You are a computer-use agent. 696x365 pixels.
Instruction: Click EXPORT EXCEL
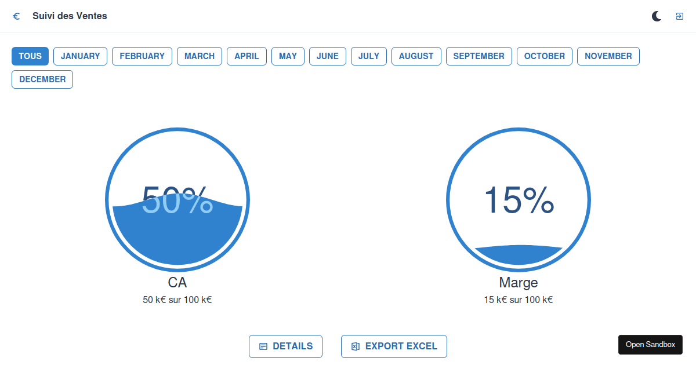coord(394,346)
